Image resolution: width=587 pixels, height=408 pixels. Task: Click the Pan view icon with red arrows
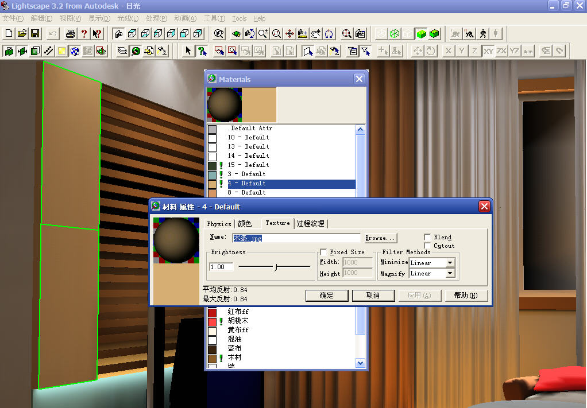tap(289, 34)
